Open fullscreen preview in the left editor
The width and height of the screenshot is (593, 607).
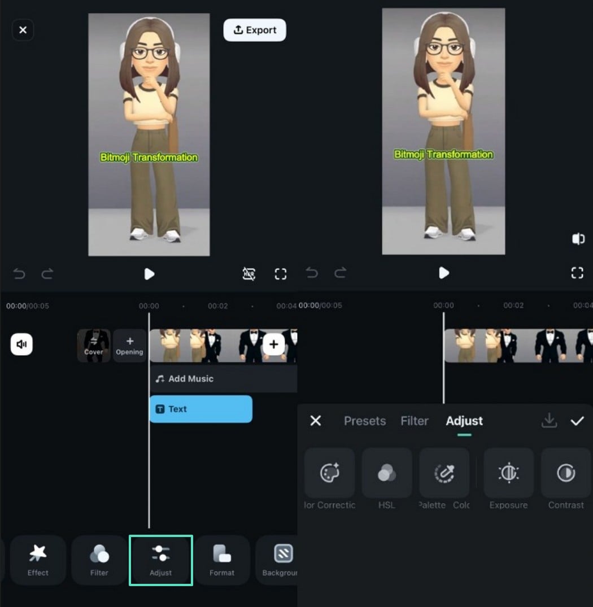281,274
